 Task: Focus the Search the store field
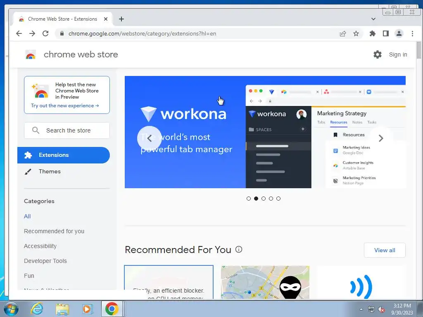point(67,130)
